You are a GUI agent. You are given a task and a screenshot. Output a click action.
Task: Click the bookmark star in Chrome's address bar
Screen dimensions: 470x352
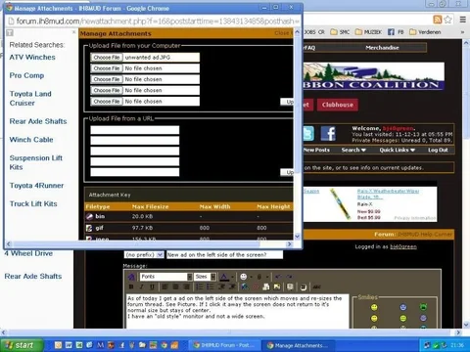click(x=448, y=20)
